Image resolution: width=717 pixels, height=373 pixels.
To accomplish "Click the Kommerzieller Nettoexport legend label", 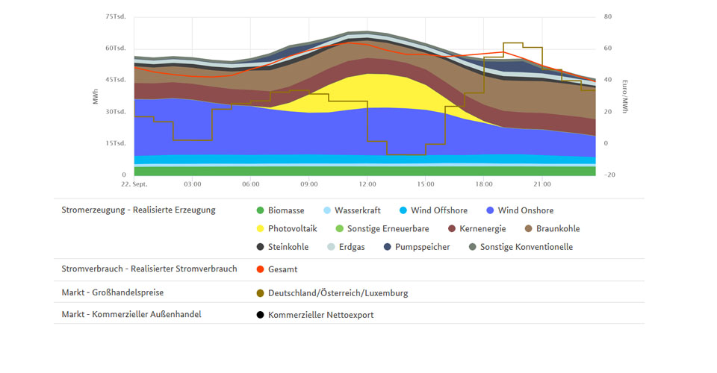I will [320, 315].
